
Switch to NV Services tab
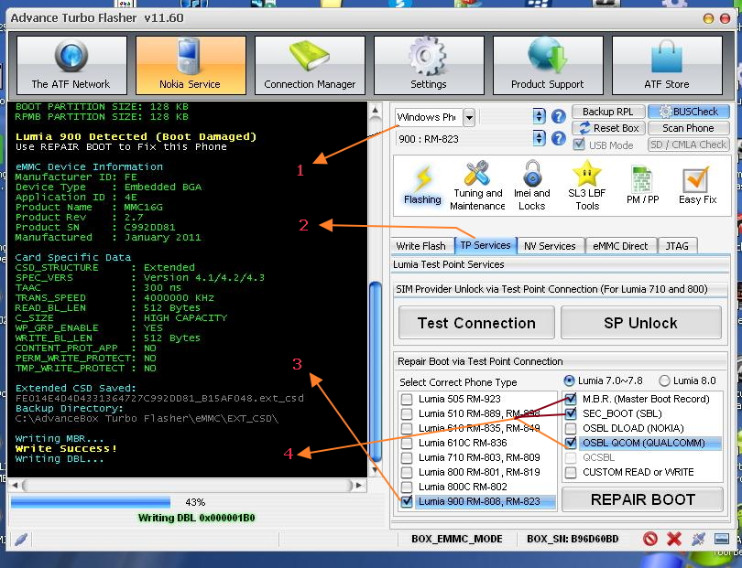[x=550, y=246]
